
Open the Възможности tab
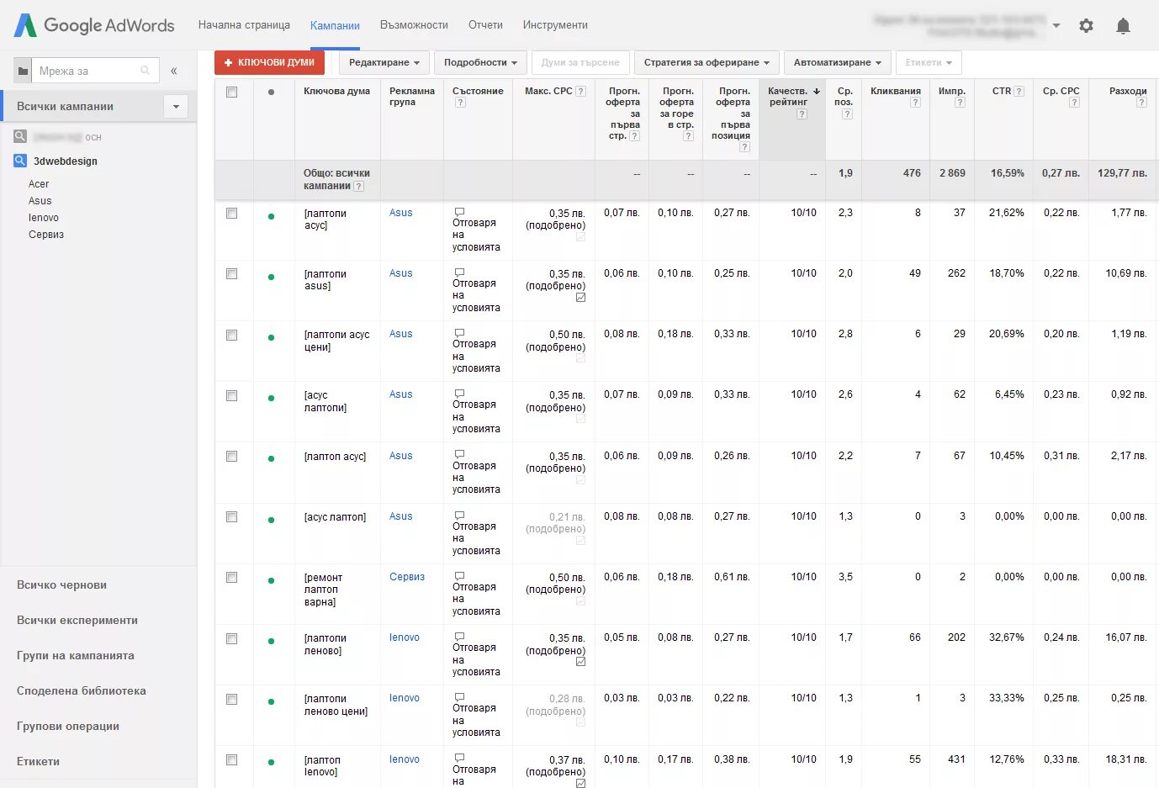(414, 25)
